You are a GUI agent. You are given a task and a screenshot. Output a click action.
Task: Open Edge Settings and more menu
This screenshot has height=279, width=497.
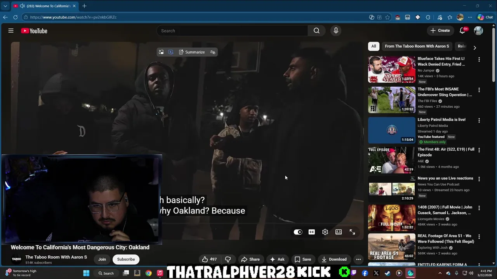point(470,17)
